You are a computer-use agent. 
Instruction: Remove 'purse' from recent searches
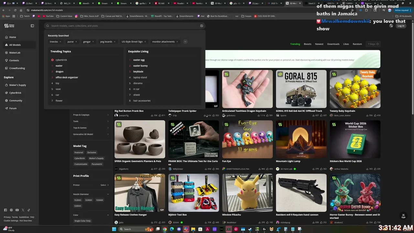coord(76,41)
